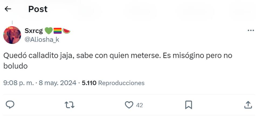256x116 pixels.
Task: Click the rainbow flag emoji in the name
Action: pyautogui.click(x=58, y=31)
